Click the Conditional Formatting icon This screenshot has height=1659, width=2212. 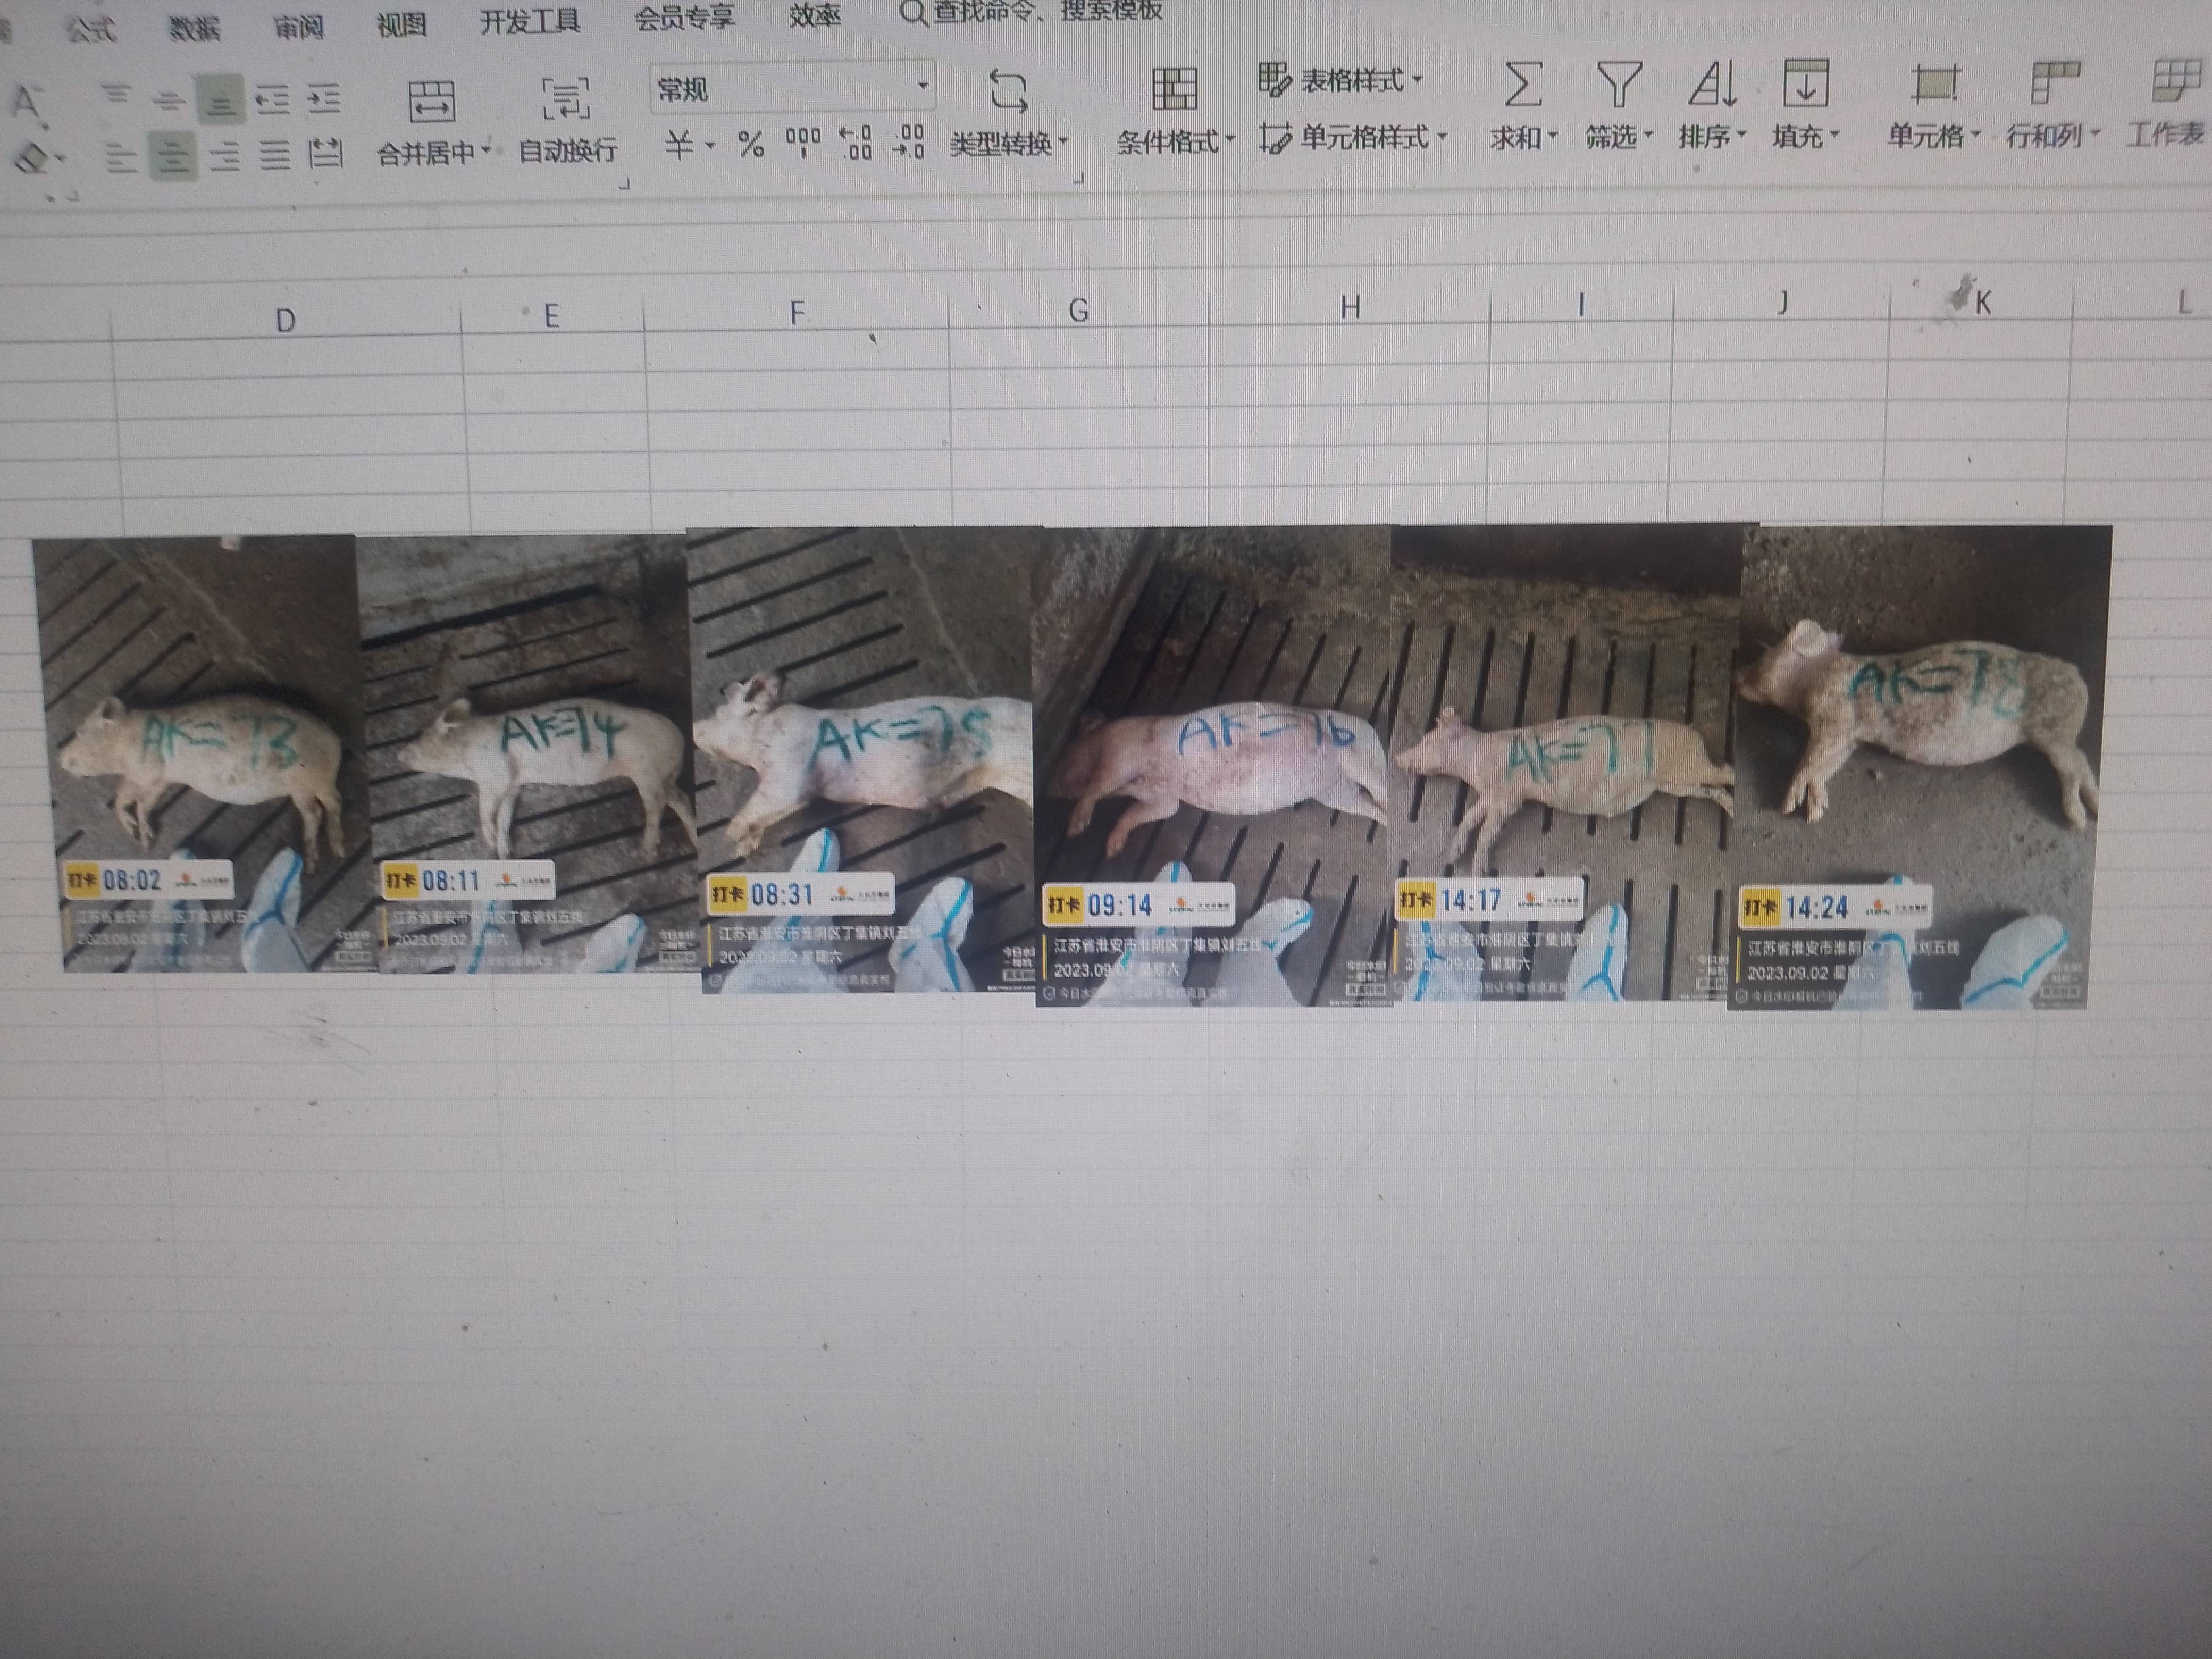tap(1174, 90)
